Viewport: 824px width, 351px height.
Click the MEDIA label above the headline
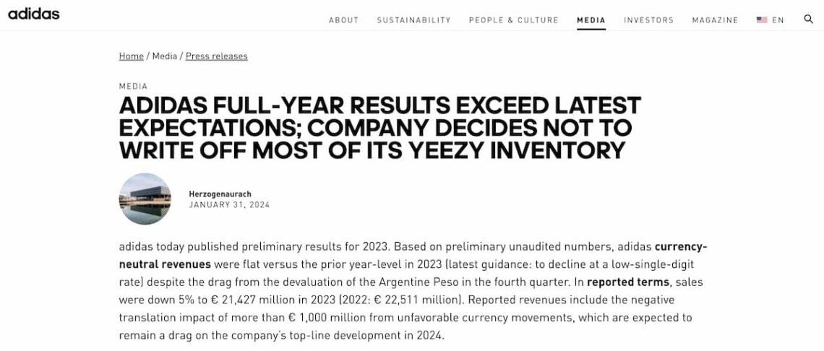pos(133,87)
